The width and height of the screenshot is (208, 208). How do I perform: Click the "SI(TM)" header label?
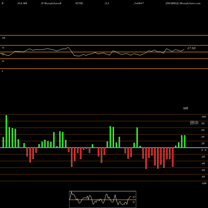point(79,3)
